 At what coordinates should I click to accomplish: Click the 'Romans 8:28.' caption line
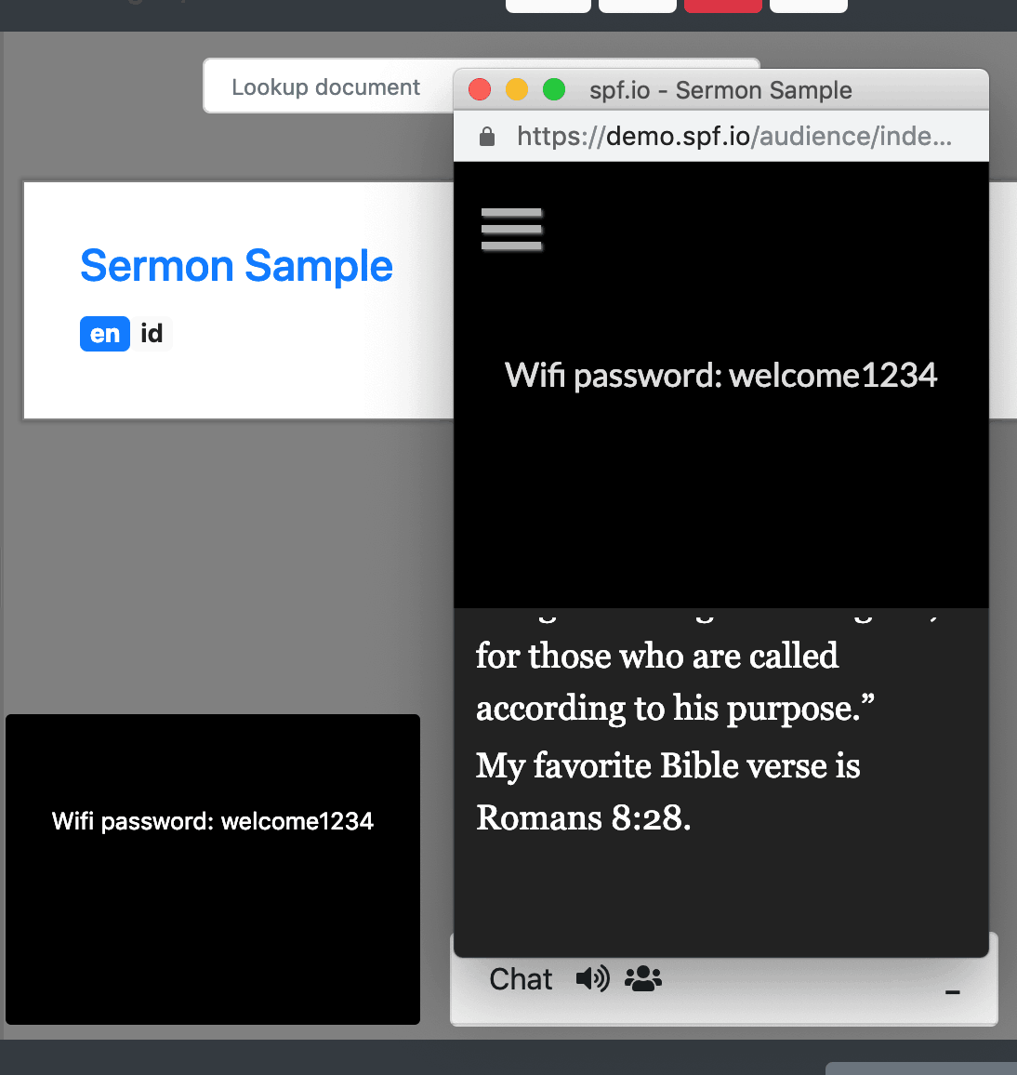click(x=583, y=817)
